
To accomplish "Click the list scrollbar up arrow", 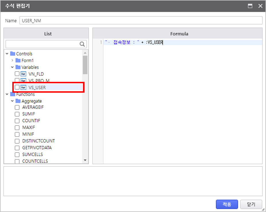I will [x=85, y=53].
